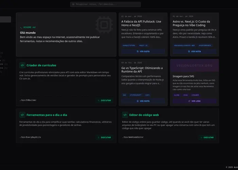The image size is (238, 170).
Task: Click VER LINK on the Imagem para SVG card
Action: [194, 101]
